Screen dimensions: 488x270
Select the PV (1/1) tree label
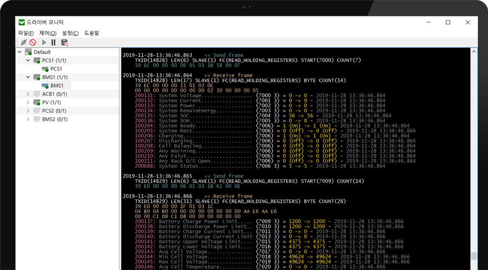(x=52, y=102)
